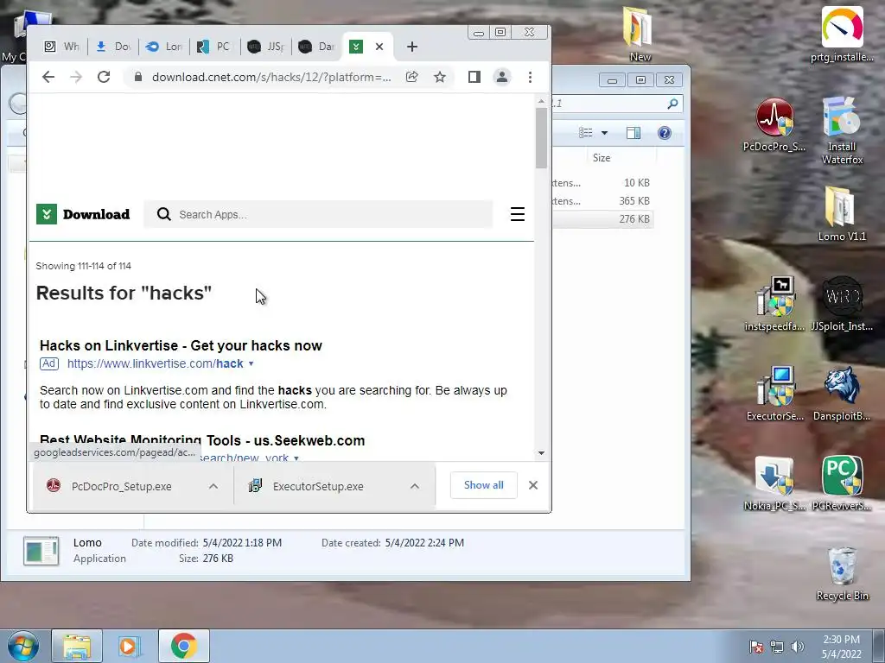Select the JJSploit_Inst... desktop icon
This screenshot has height=663, width=885.
[x=842, y=303]
